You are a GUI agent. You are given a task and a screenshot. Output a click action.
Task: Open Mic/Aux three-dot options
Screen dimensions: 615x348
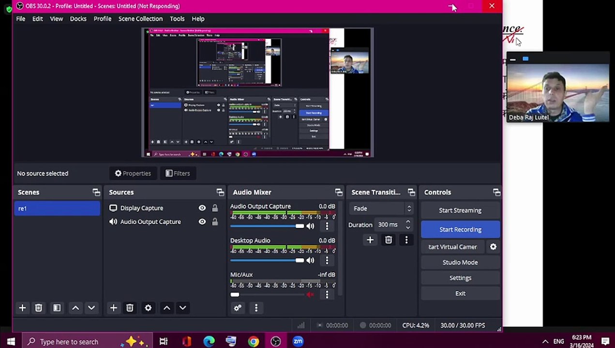coord(327,294)
